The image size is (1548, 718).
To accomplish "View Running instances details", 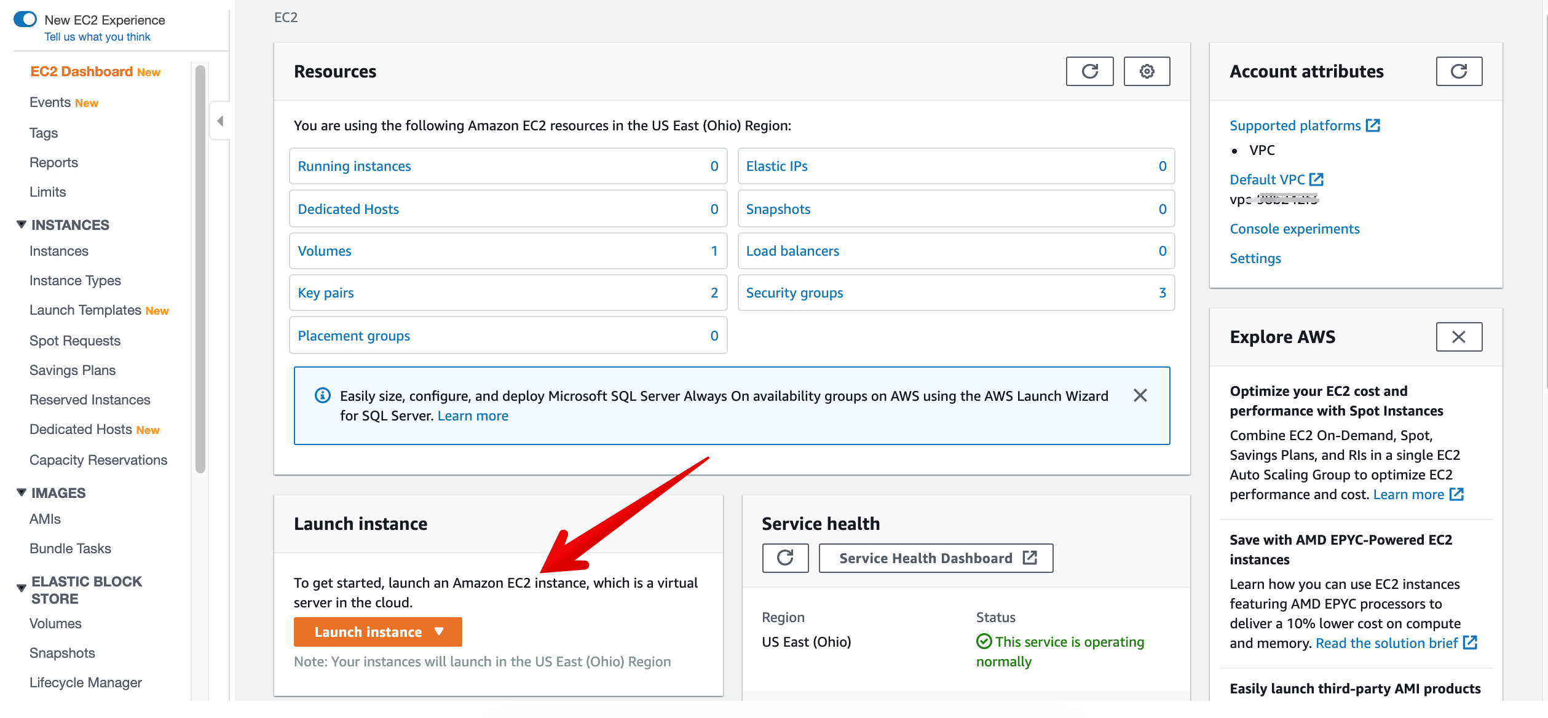I will 353,165.
